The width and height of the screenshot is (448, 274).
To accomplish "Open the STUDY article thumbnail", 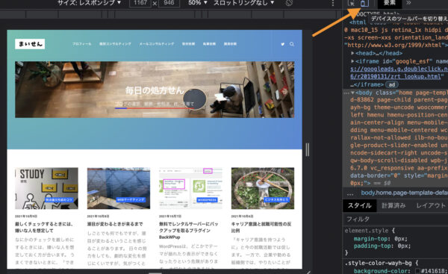I will [46, 188].
